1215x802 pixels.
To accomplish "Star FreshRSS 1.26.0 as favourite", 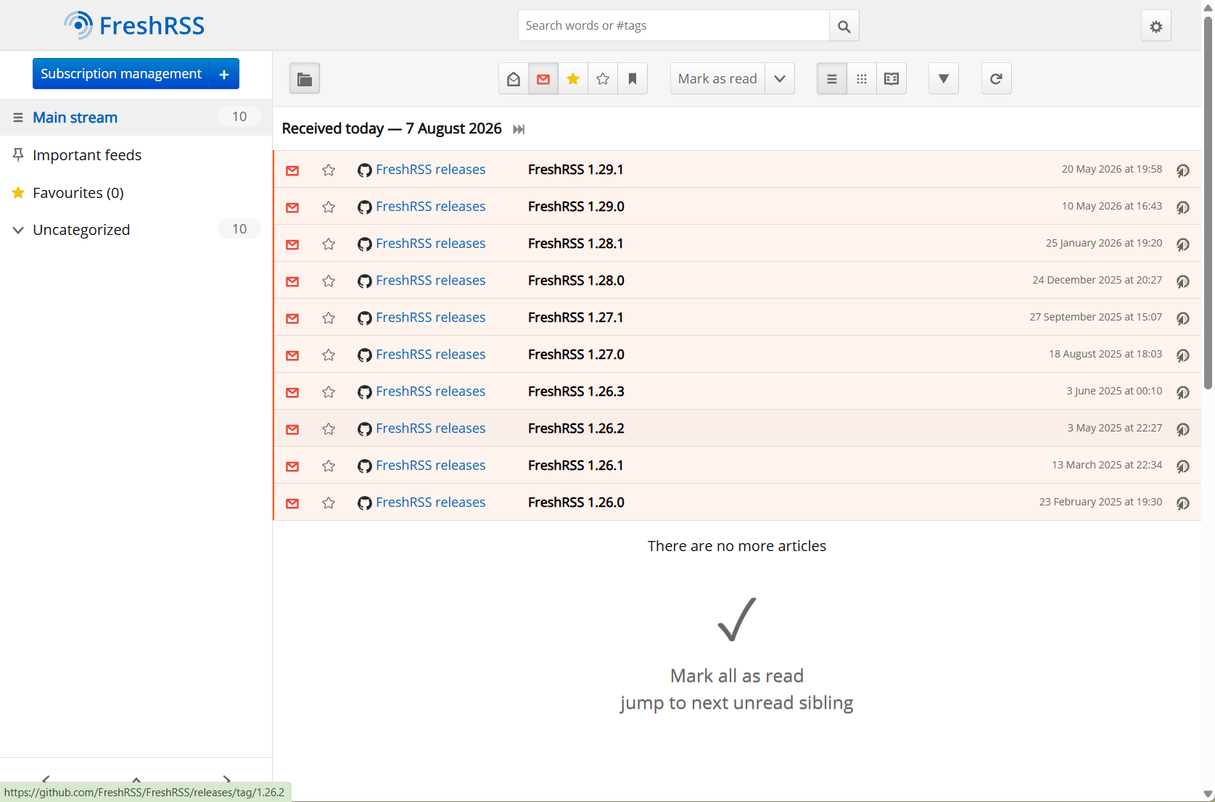I will point(329,503).
